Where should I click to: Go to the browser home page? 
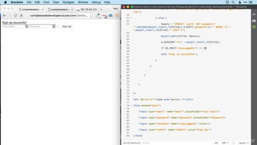(21, 15)
